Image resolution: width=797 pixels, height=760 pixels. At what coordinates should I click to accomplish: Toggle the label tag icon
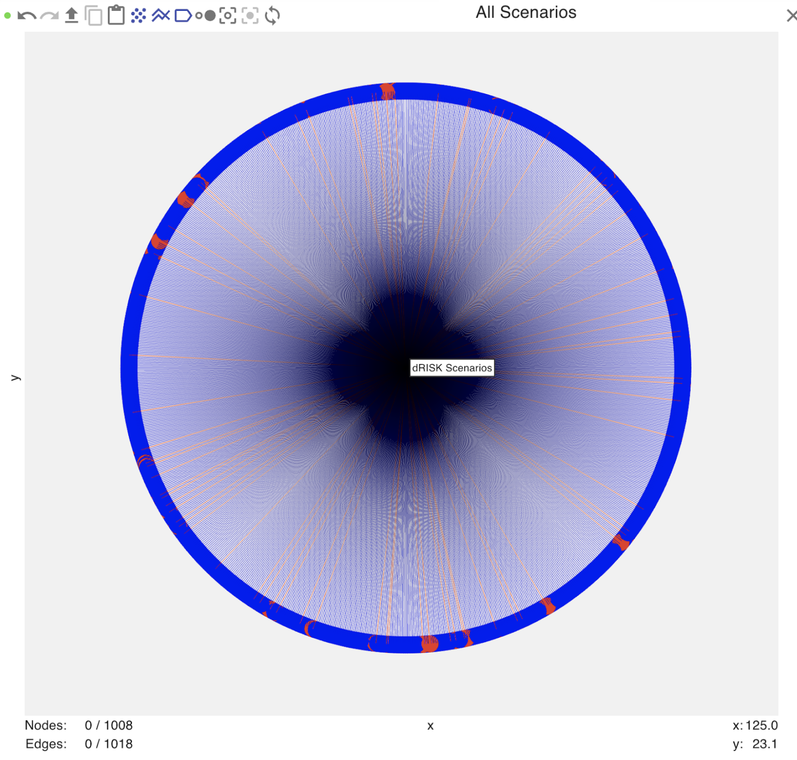point(183,16)
